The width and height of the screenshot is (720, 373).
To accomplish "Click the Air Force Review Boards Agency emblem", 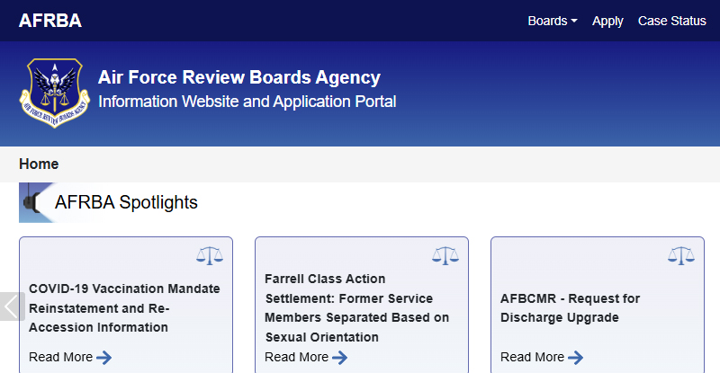I will click(x=55, y=93).
